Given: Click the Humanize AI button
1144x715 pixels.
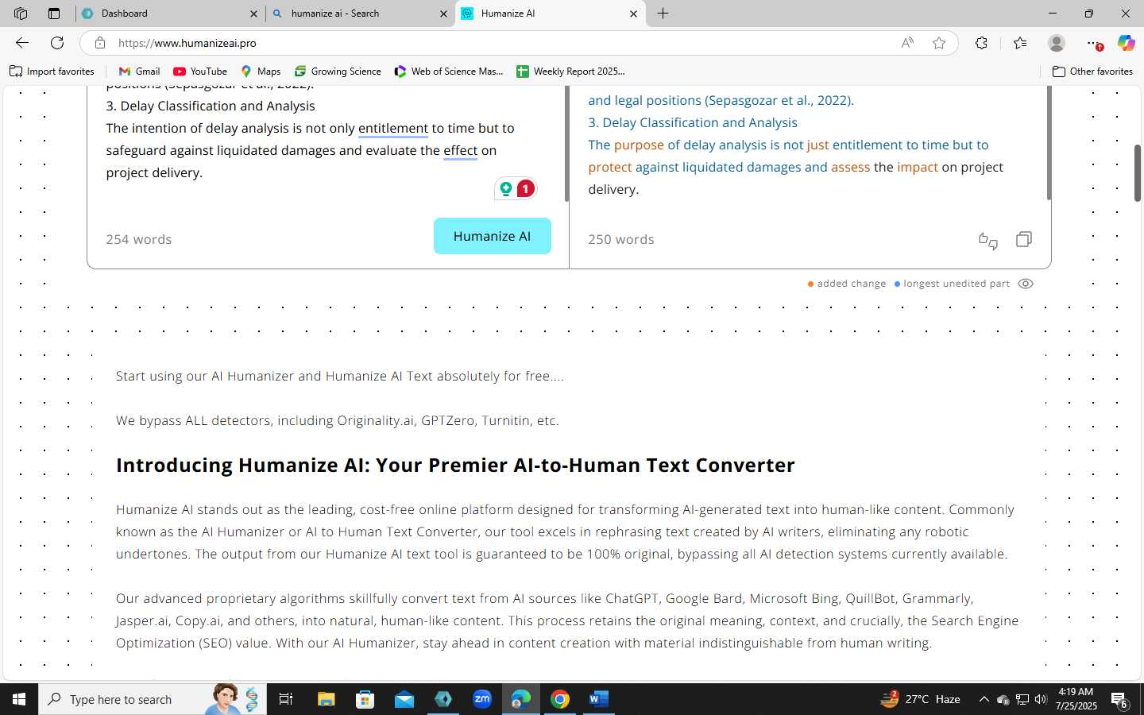Looking at the screenshot, I should point(493,236).
